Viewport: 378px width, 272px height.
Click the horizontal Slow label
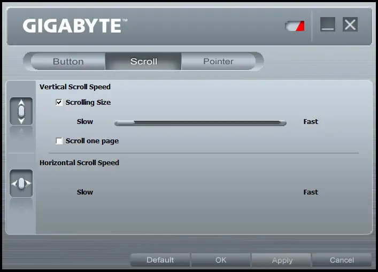(x=85, y=192)
